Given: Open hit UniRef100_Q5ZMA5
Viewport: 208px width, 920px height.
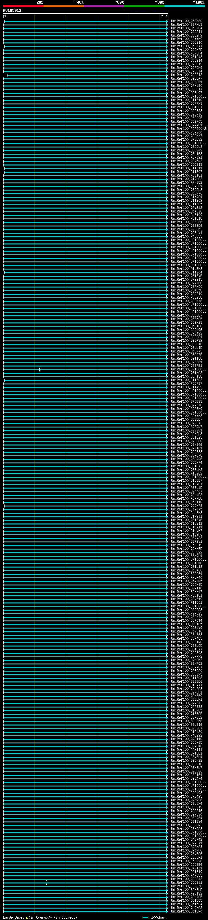Looking at the screenshot, I should (186, 319).
